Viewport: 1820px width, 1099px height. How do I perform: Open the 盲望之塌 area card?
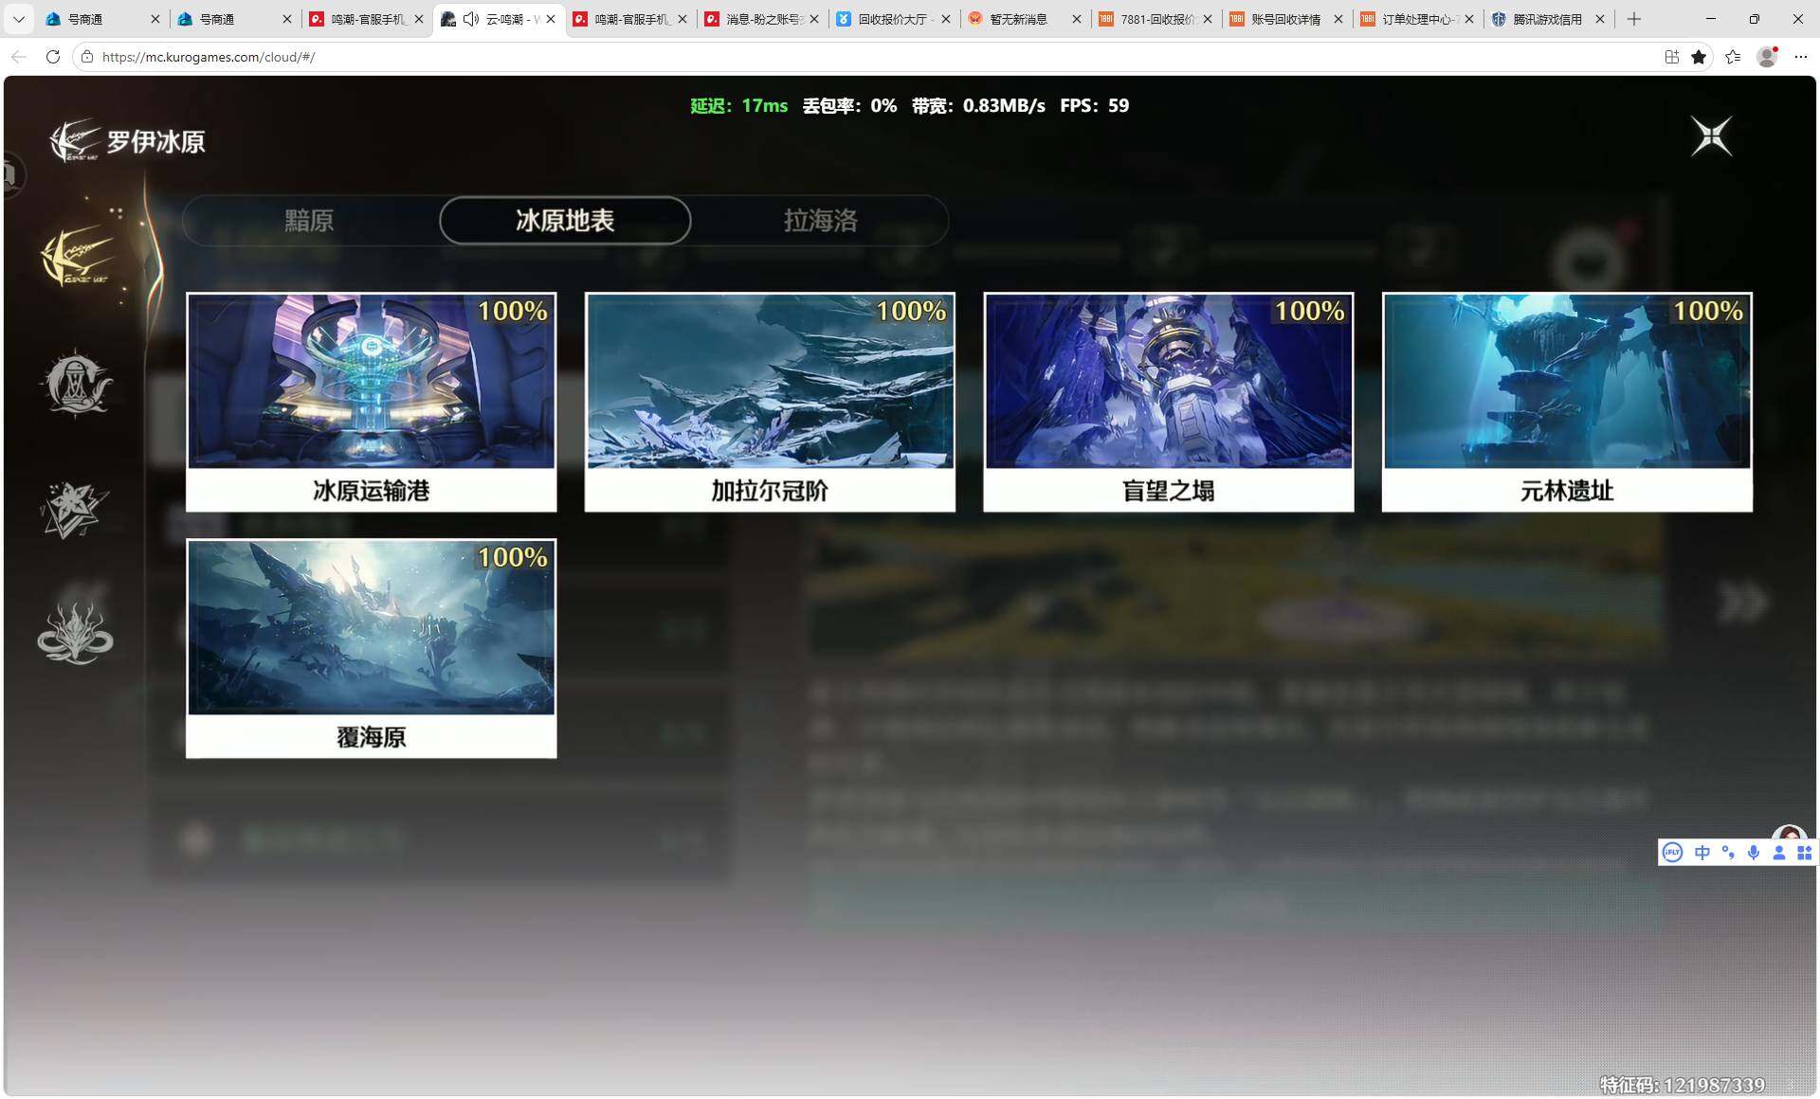point(1169,403)
